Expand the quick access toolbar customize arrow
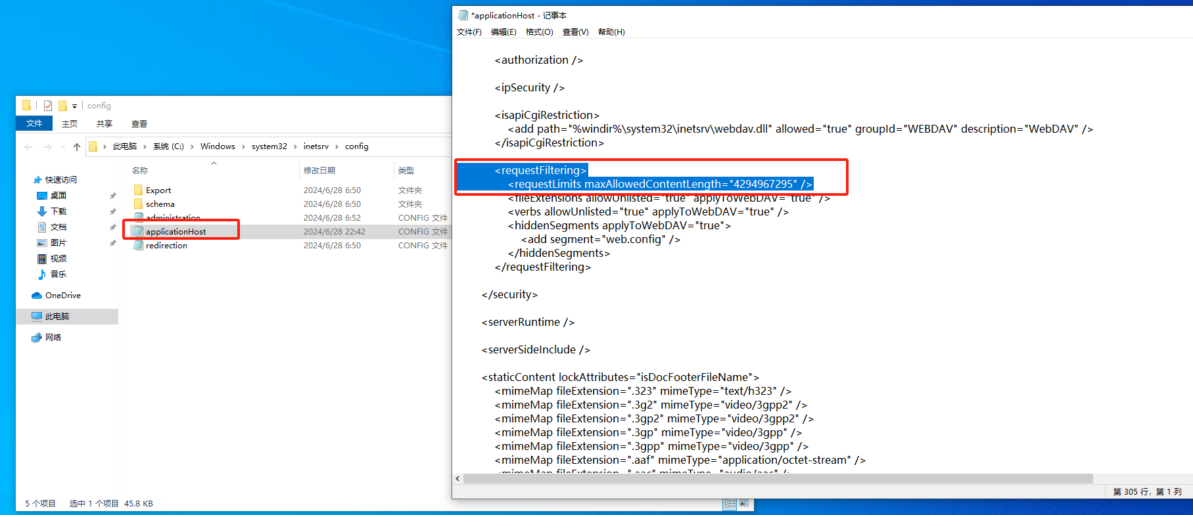 pyautogui.click(x=74, y=106)
